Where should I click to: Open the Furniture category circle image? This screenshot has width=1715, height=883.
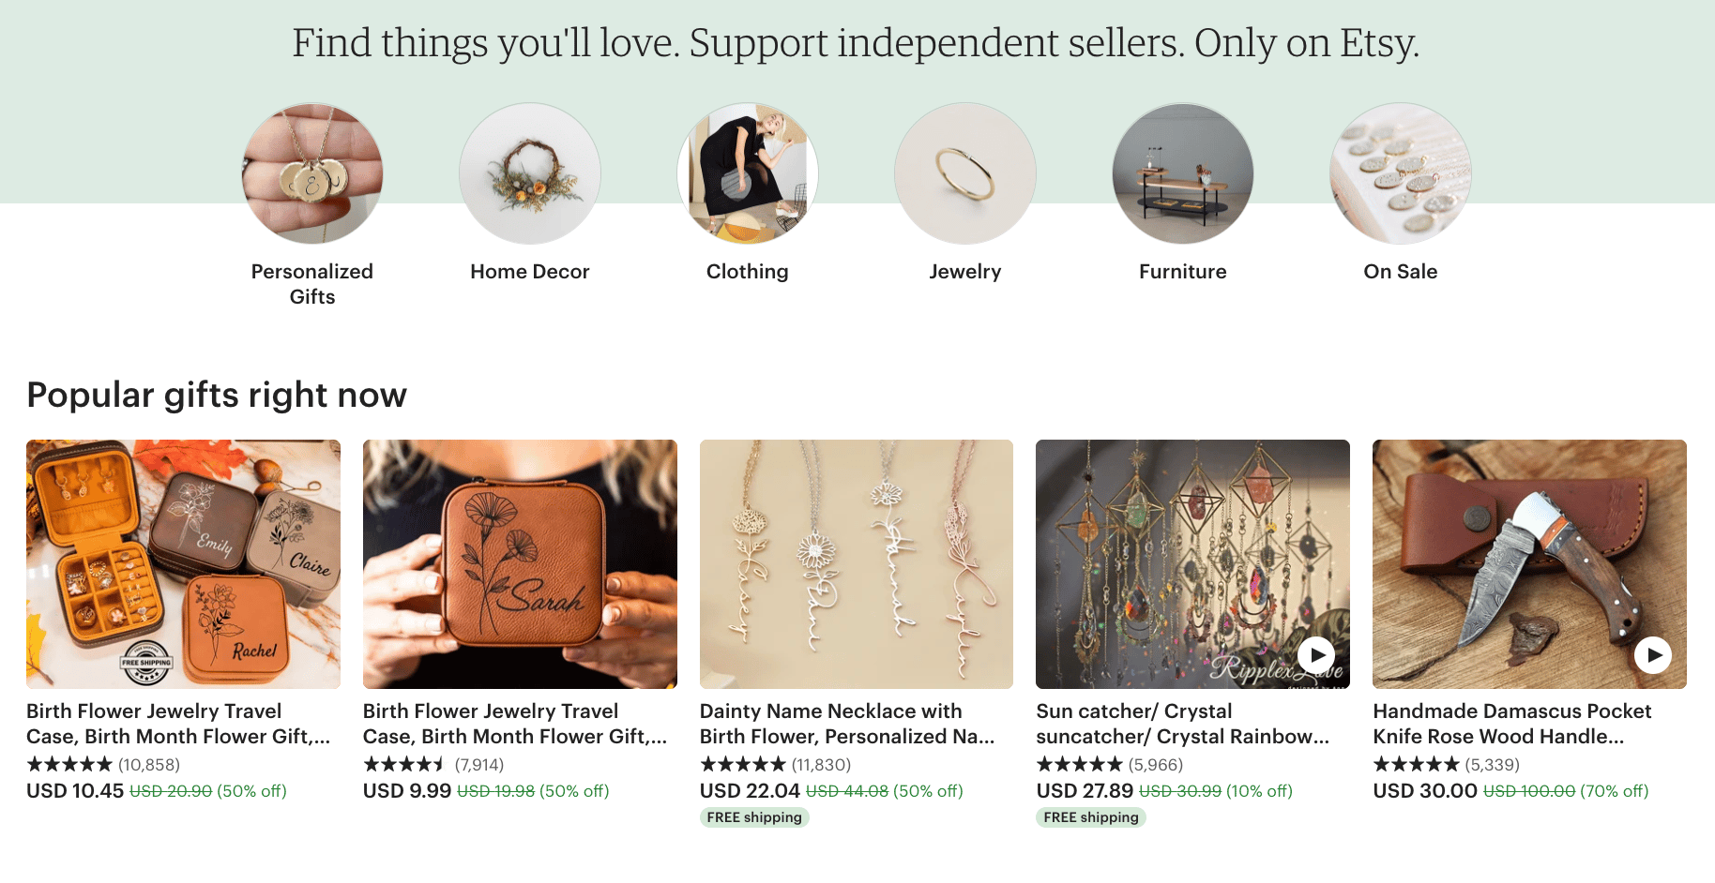pos(1183,173)
